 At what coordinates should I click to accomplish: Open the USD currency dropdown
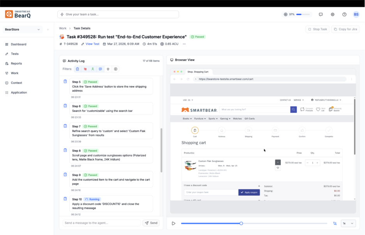coord(188,100)
